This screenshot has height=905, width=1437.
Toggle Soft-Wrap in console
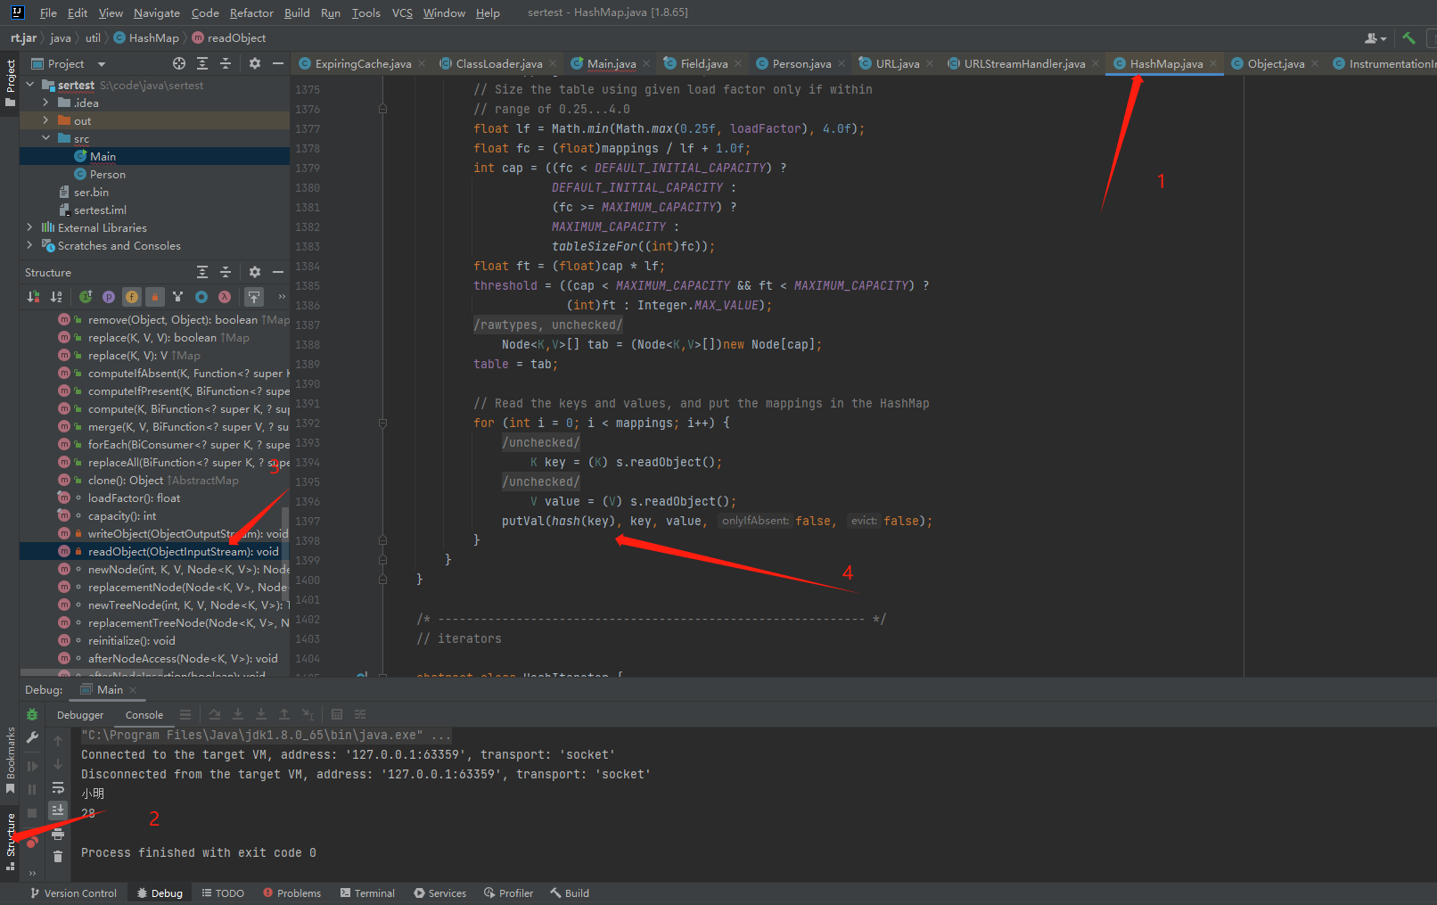(x=58, y=787)
